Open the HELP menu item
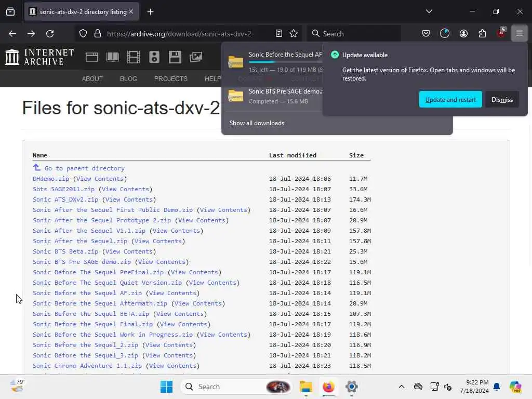 [x=212, y=79]
